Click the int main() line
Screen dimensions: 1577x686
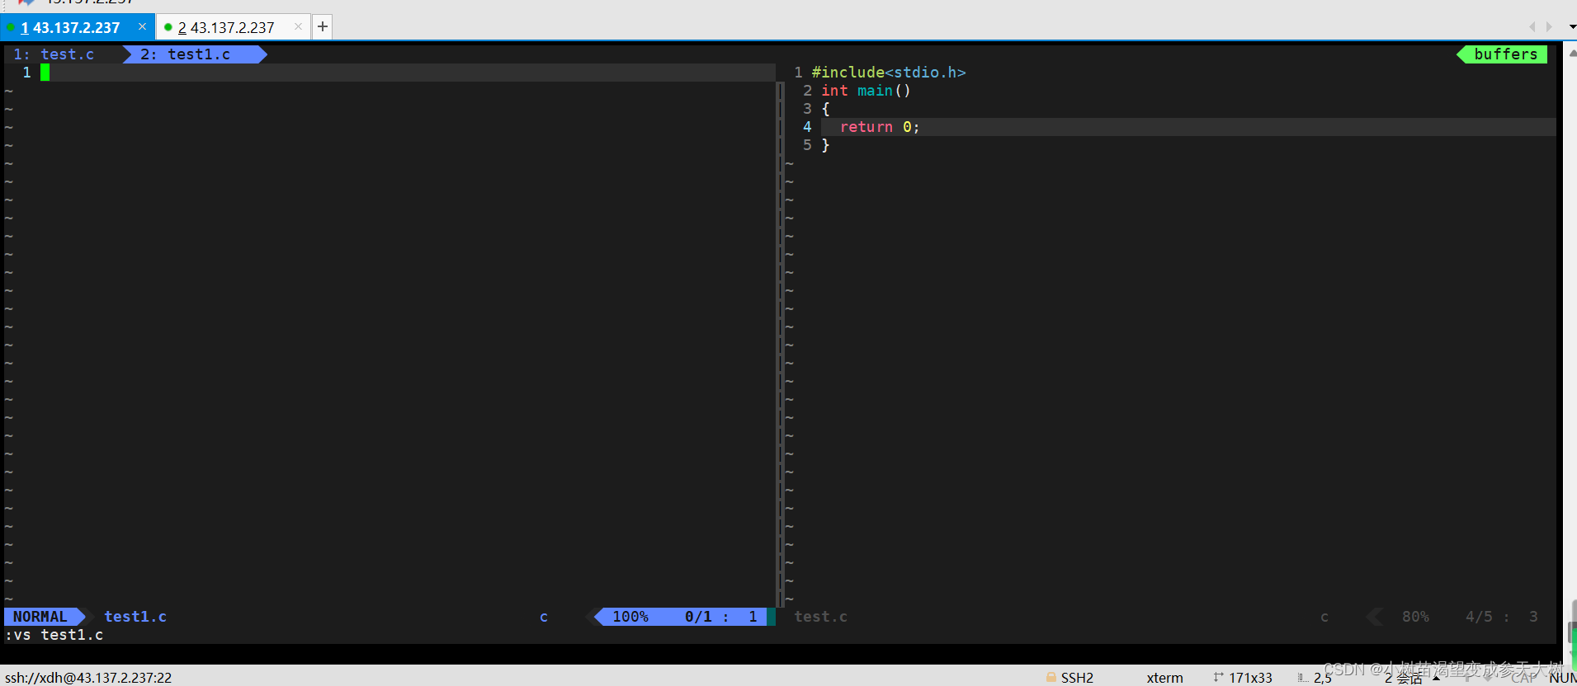pos(866,91)
